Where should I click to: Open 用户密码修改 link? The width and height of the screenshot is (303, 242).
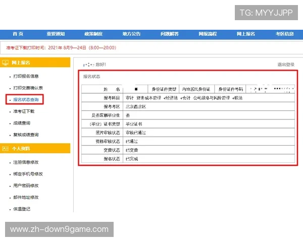tap(26, 186)
